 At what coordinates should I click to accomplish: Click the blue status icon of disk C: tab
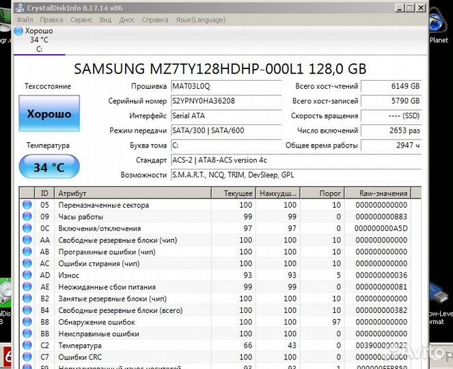18,31
